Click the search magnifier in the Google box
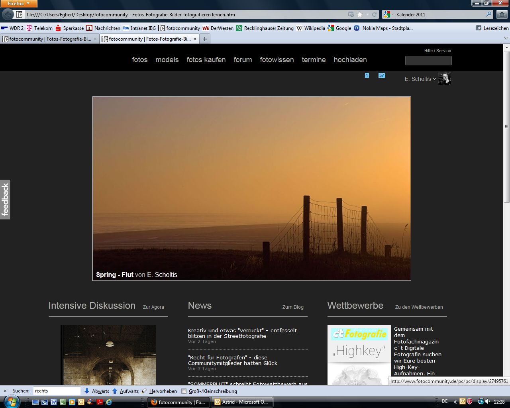This screenshot has height=408, width=510. [488, 14]
